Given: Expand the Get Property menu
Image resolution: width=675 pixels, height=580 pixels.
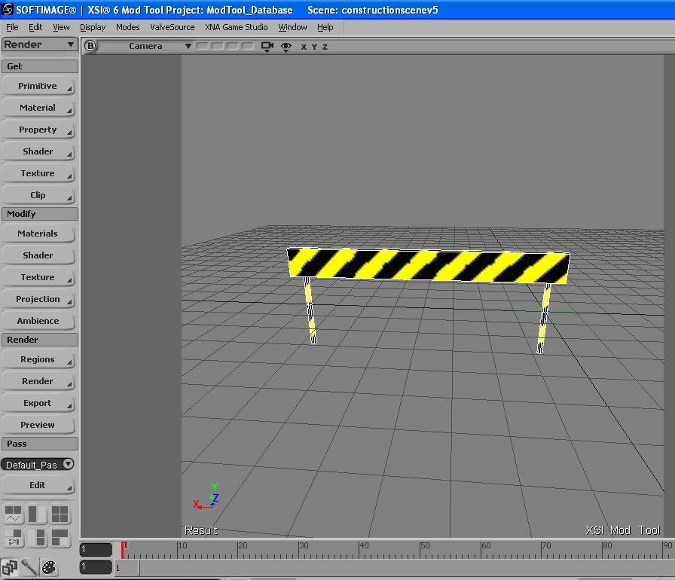Looking at the screenshot, I should click(38, 130).
